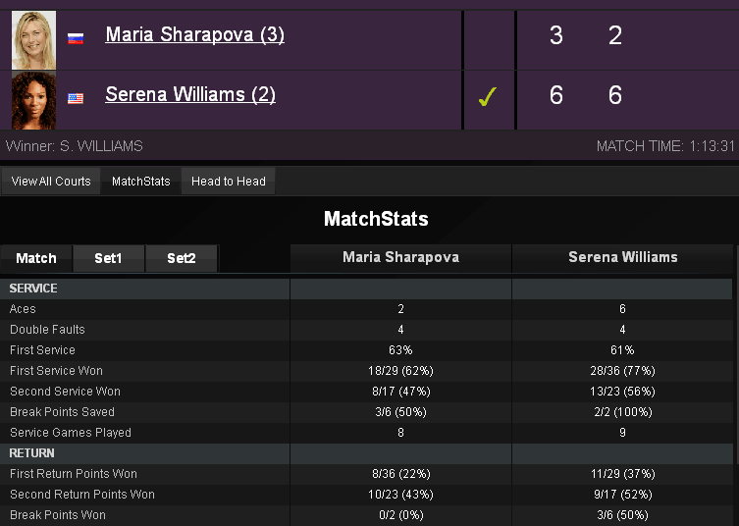Click the SERVICE section header
Viewport: 739px width, 526px height.
pos(33,289)
